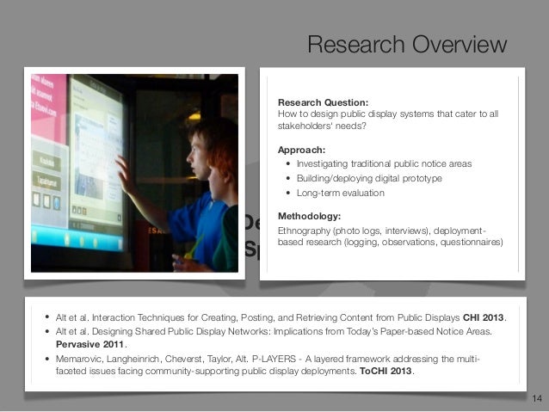The image size is (549, 412).
Task: Click the 'Pervasive 2011' bold text
Action: (89, 344)
